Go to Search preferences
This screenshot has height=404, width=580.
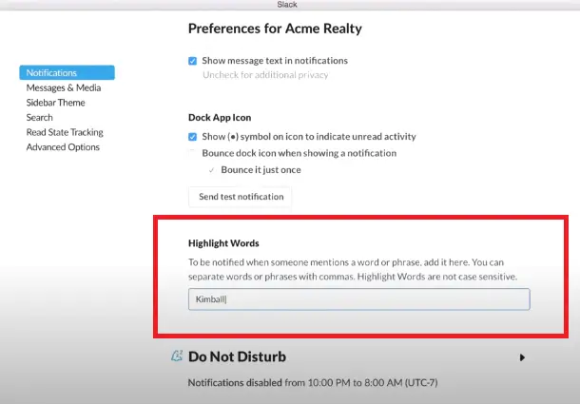40,117
